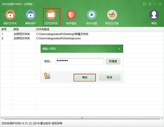Open the 帮助 user avatar icon
This screenshot has width=164, height=127.
(x=154, y=15)
